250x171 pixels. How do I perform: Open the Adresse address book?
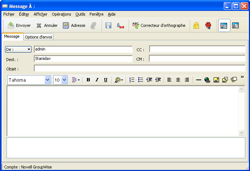point(74,25)
